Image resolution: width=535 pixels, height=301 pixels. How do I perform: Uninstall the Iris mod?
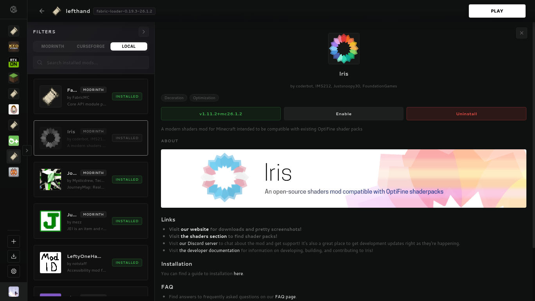click(466, 114)
